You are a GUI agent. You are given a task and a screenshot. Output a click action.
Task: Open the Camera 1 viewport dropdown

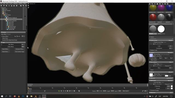pos(32,4)
